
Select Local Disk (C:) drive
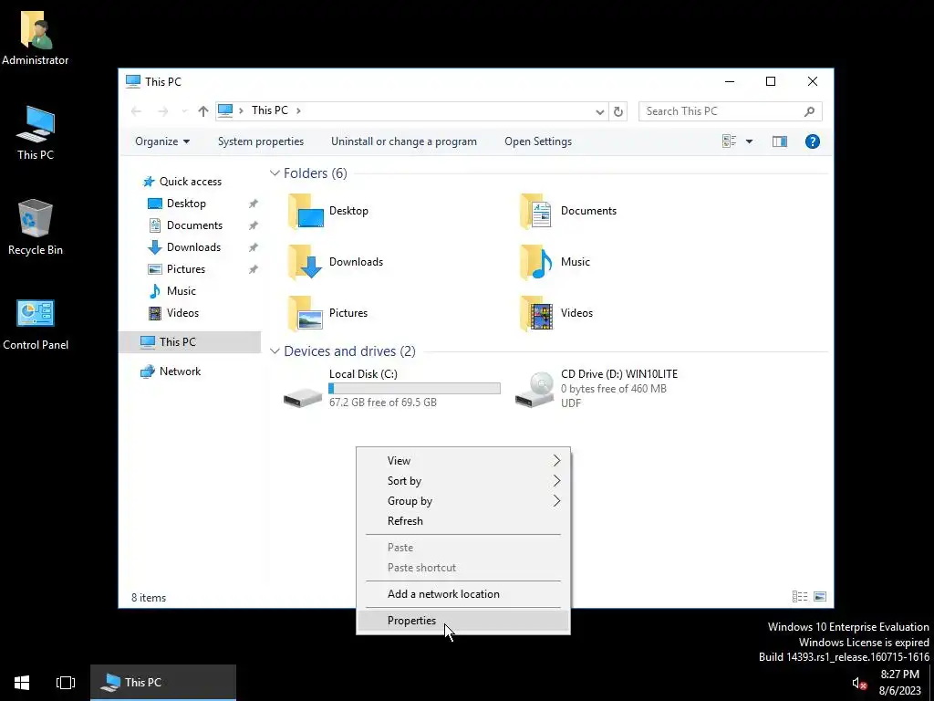coord(391,388)
